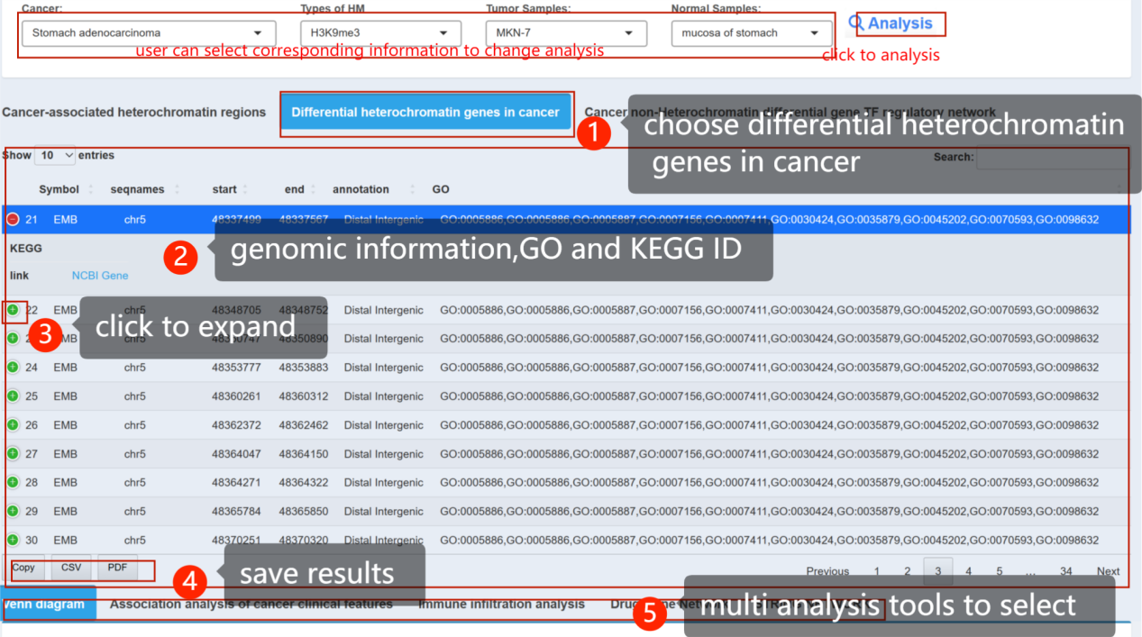Collapse row 21 with red minus icon
Image resolution: width=1142 pixels, height=637 pixels.
[x=13, y=219]
